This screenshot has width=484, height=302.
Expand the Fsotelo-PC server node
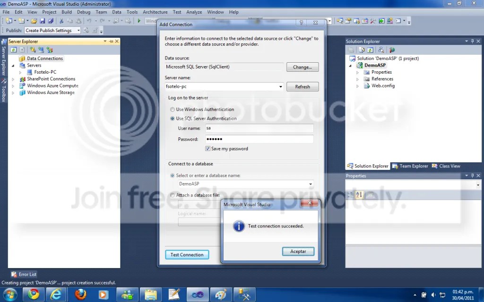click(20, 72)
